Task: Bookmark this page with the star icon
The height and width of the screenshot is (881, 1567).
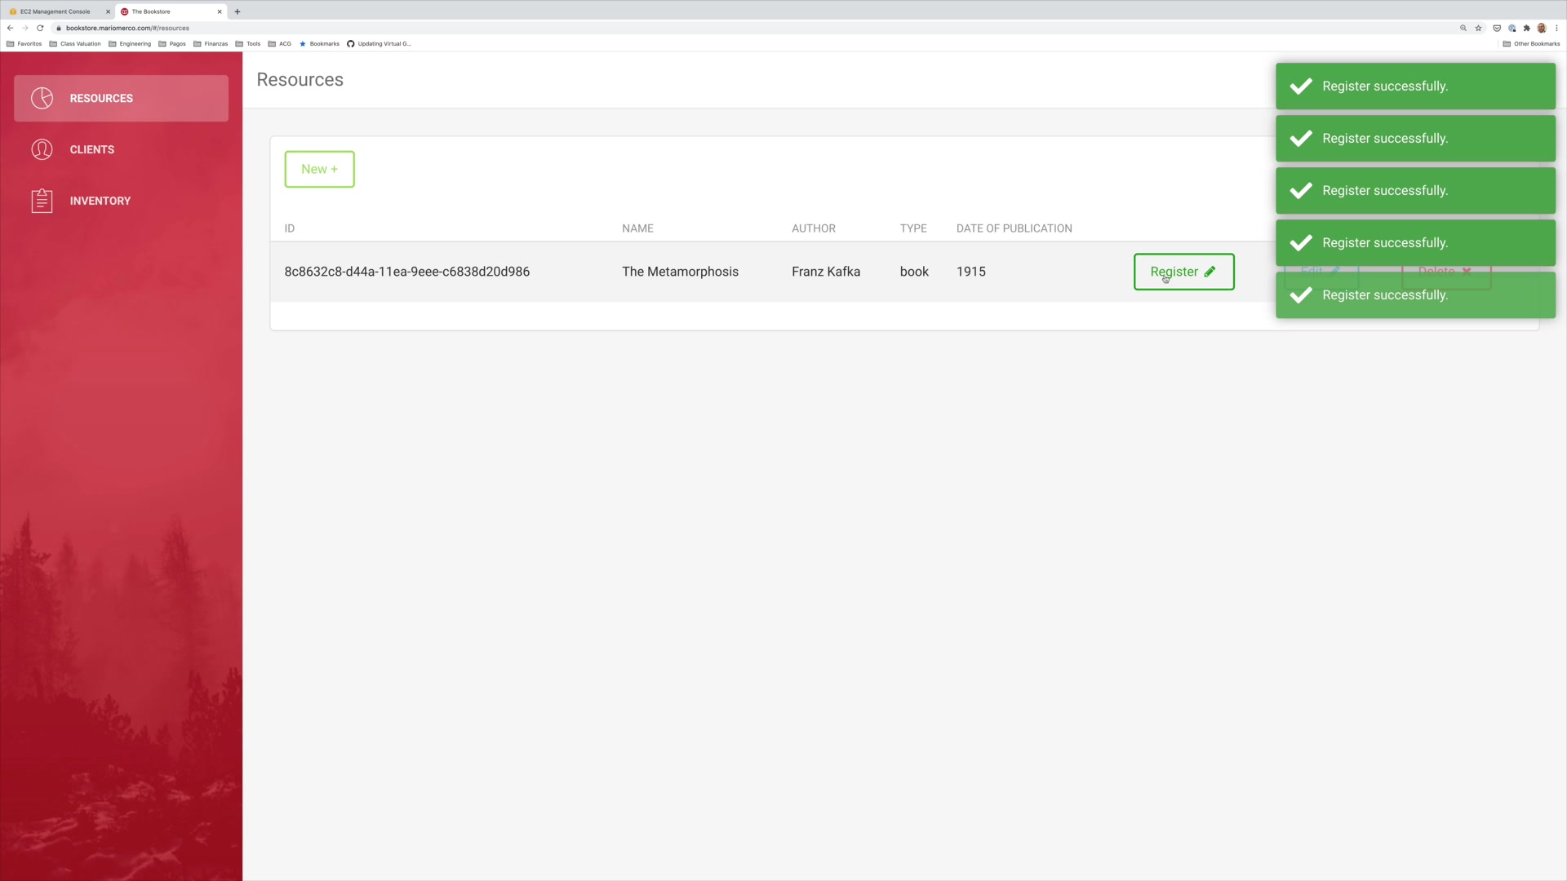Action: pyautogui.click(x=1478, y=28)
